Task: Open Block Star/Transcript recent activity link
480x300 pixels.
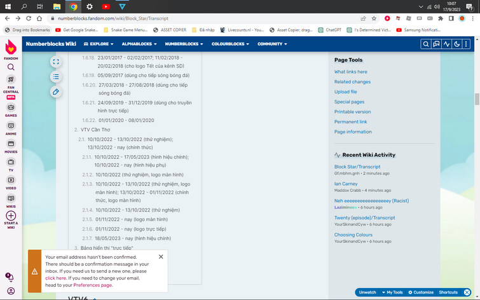Action: pyautogui.click(x=357, y=167)
